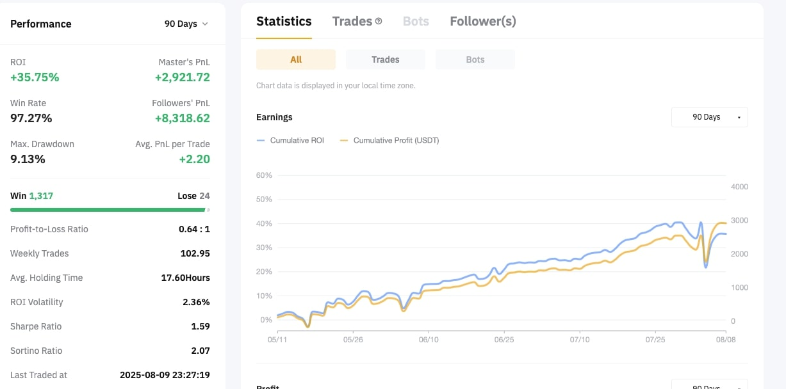Click the info icon beside Trades tab

pyautogui.click(x=379, y=21)
